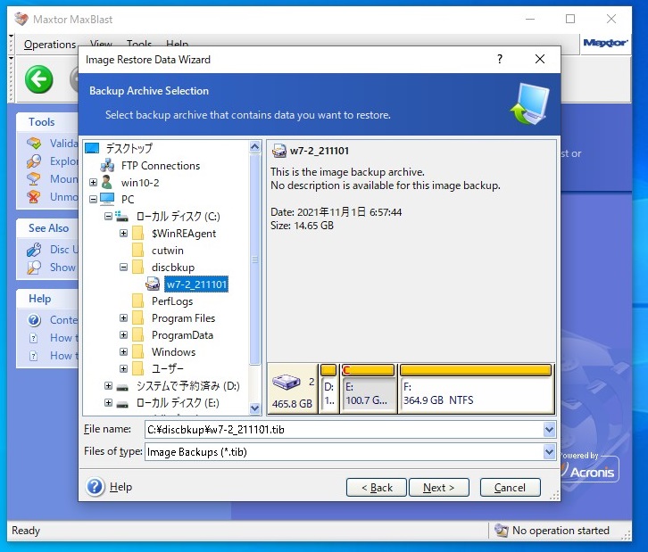This screenshot has height=552, width=648.
Task: Expand the win10-2 tree node
Action: click(x=94, y=183)
